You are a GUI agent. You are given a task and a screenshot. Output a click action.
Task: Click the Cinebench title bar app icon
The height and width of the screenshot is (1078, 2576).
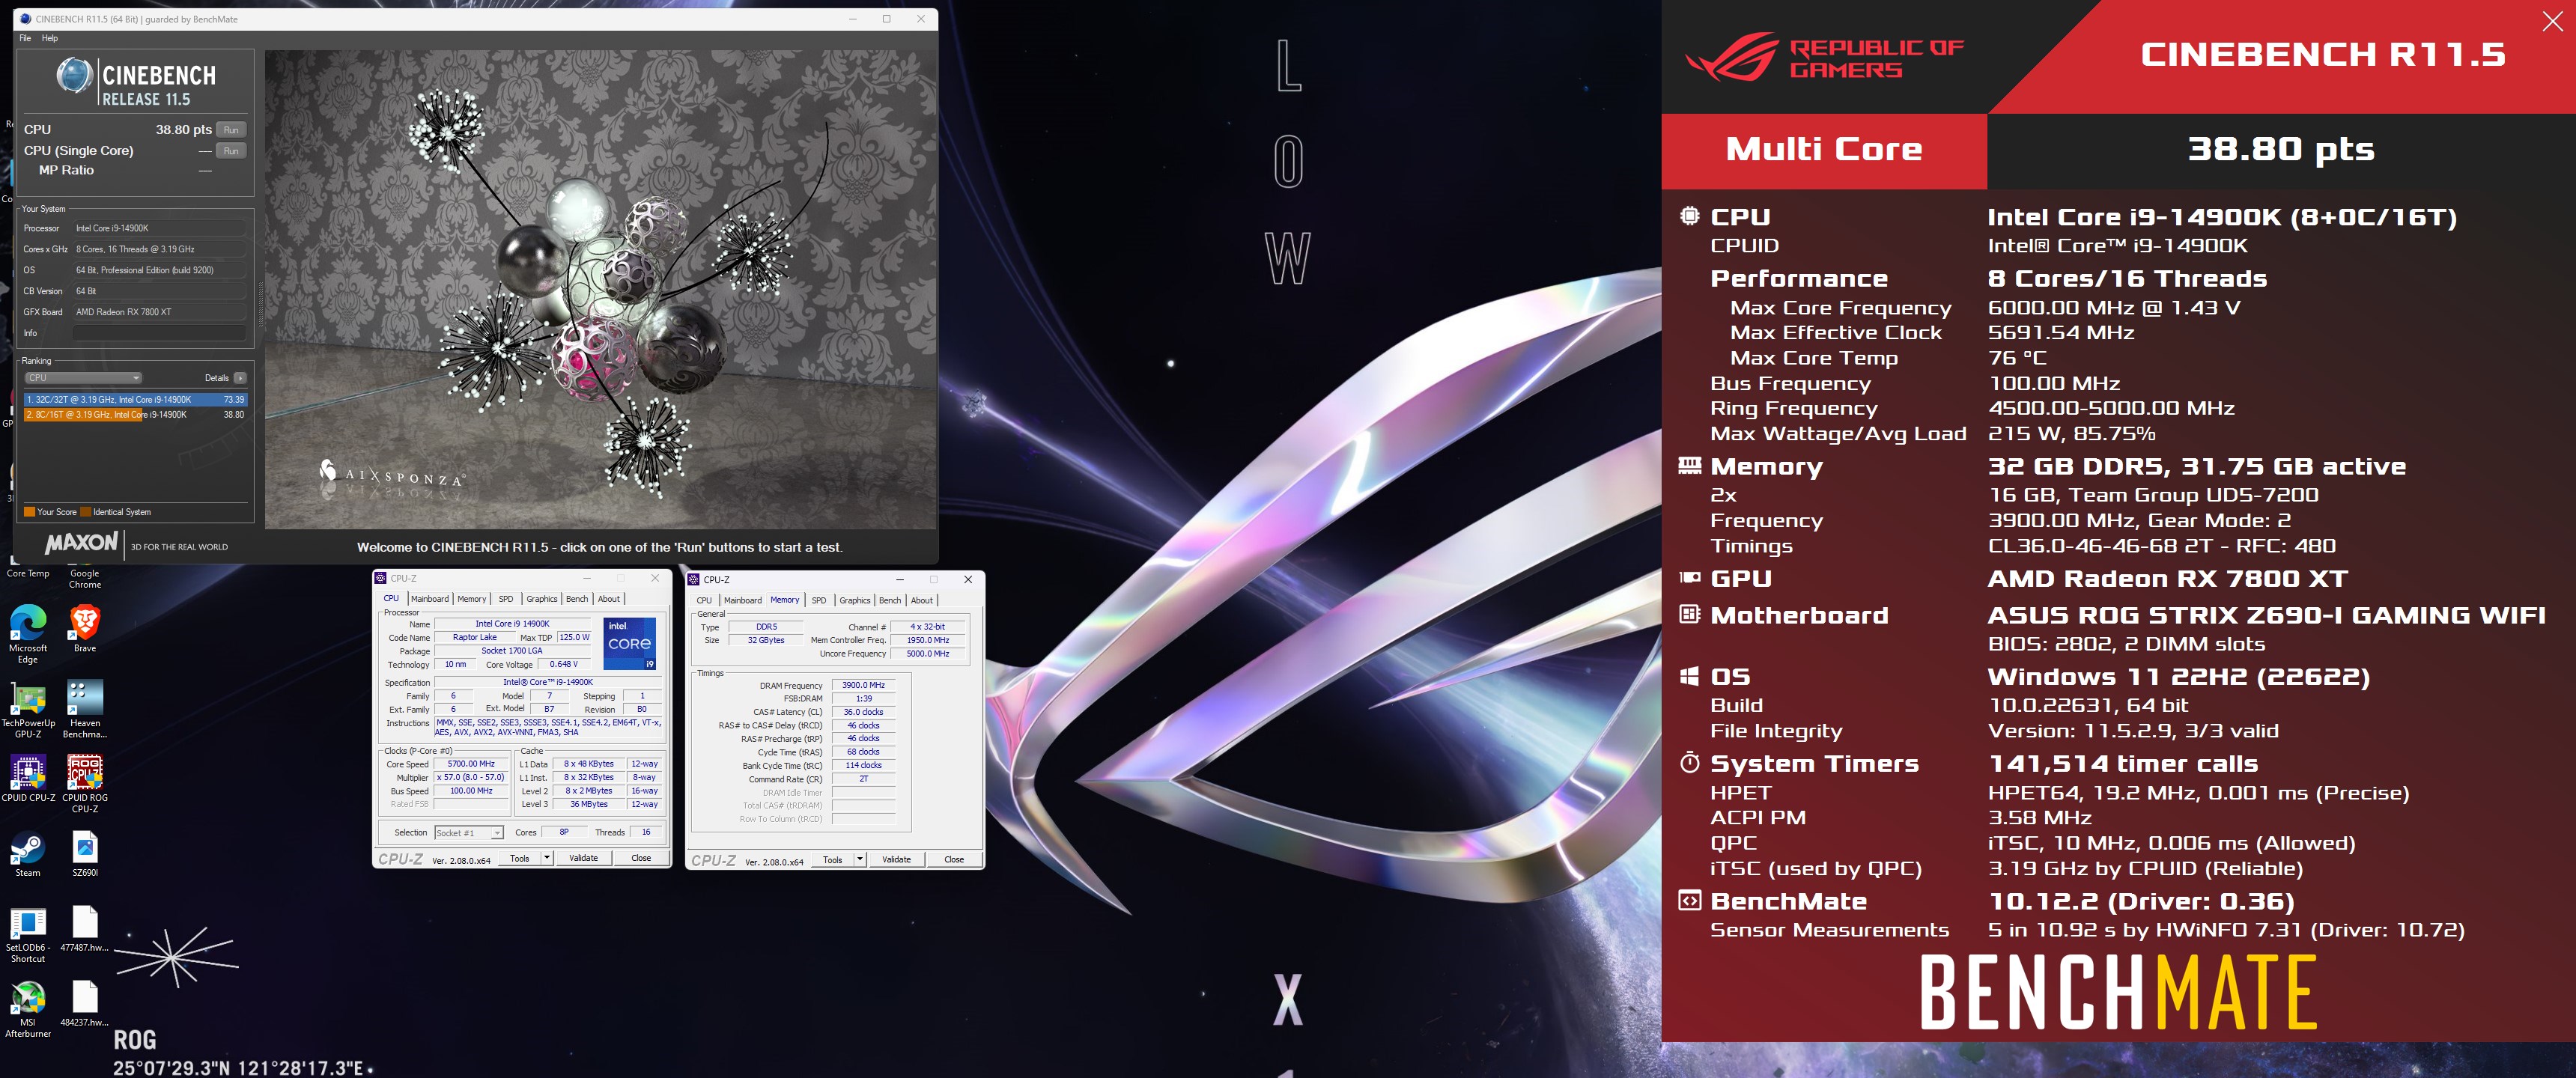26,19
